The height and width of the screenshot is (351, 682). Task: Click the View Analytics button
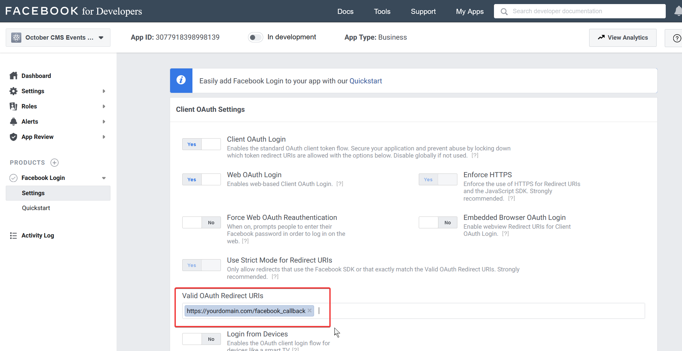[623, 38]
